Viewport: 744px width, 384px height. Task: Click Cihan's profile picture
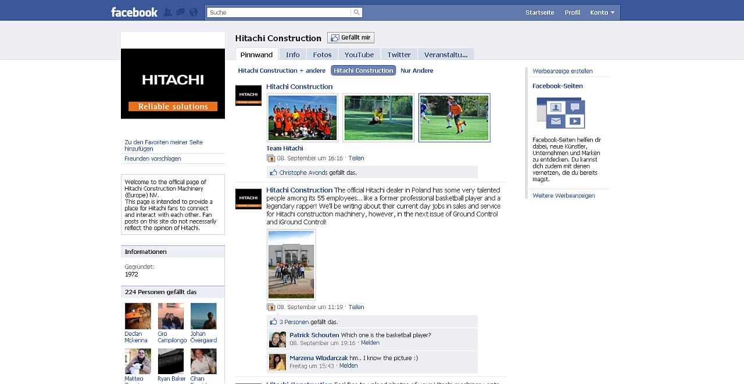[203, 361]
